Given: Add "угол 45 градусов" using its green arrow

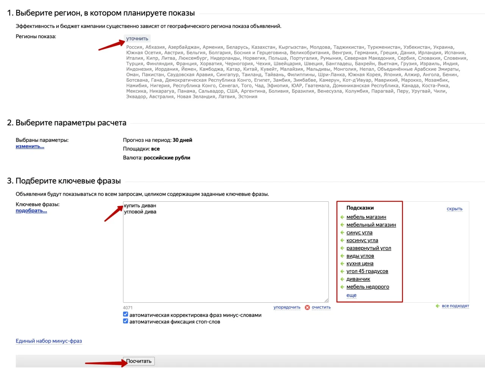Looking at the screenshot, I should pyautogui.click(x=342, y=271).
